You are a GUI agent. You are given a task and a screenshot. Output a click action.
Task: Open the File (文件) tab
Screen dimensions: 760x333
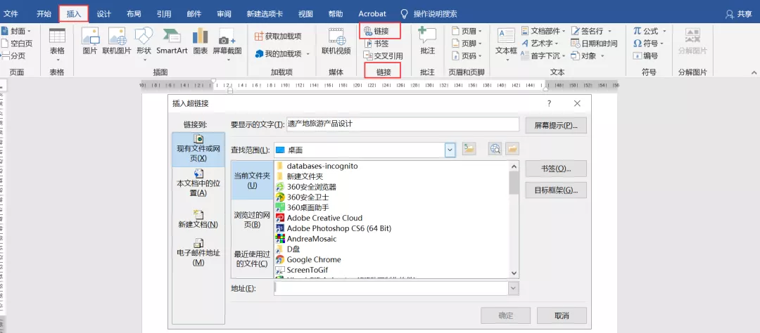tap(11, 14)
